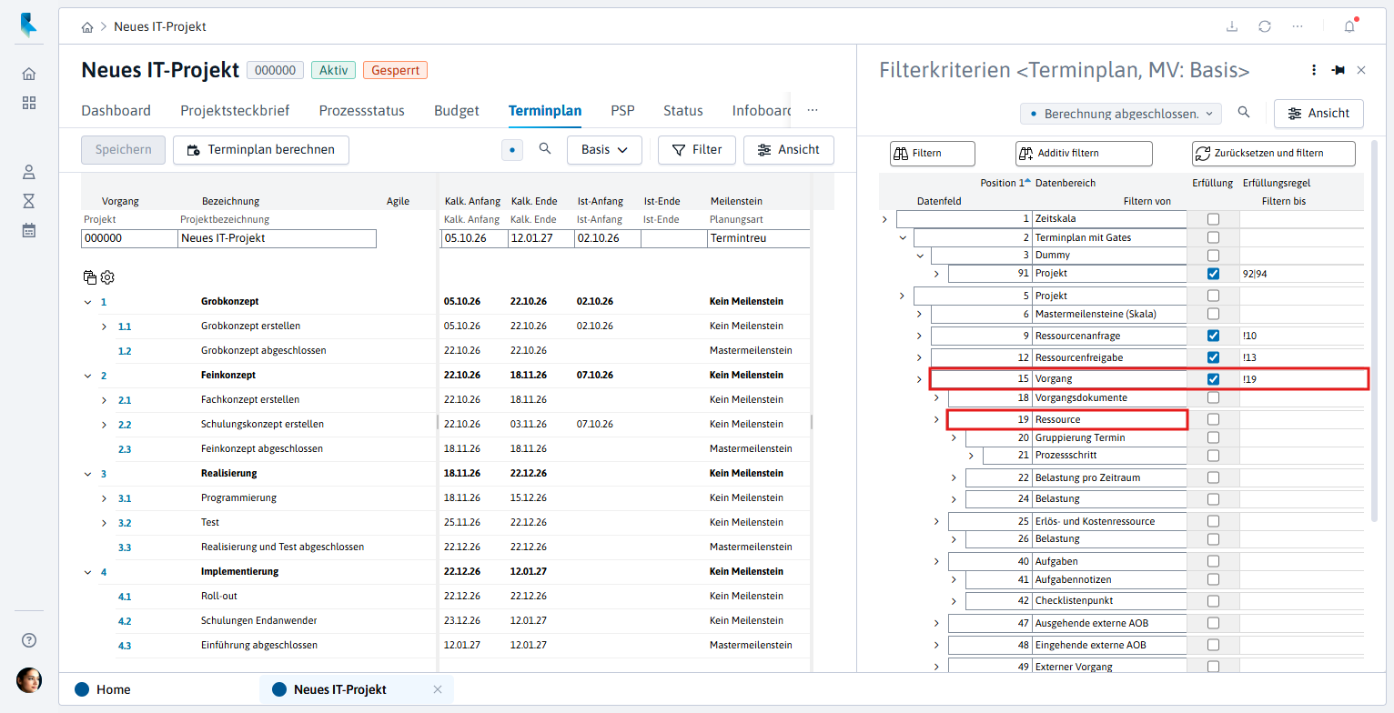
Task: Click the search icon in Terminplan toolbar
Action: pos(545,149)
